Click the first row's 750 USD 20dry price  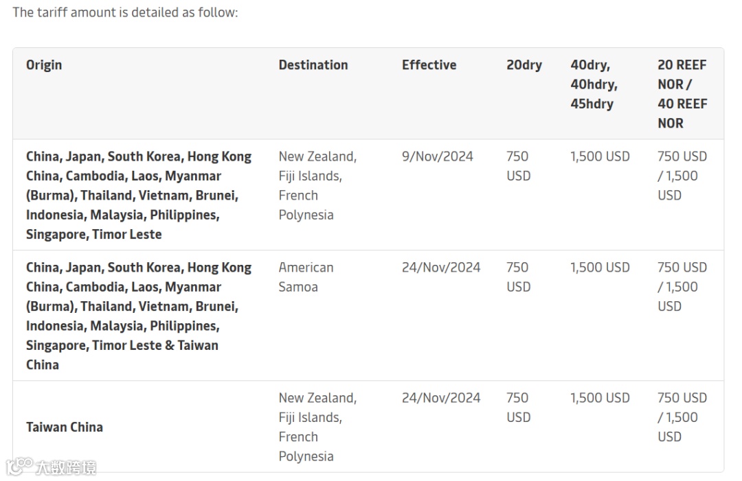[x=518, y=166]
